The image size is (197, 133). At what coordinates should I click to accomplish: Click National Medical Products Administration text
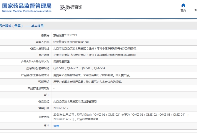27,11
